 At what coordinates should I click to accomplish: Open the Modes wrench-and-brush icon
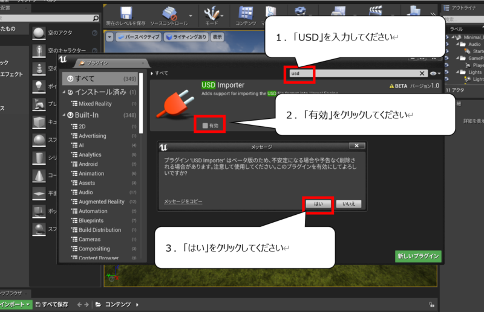(212, 13)
